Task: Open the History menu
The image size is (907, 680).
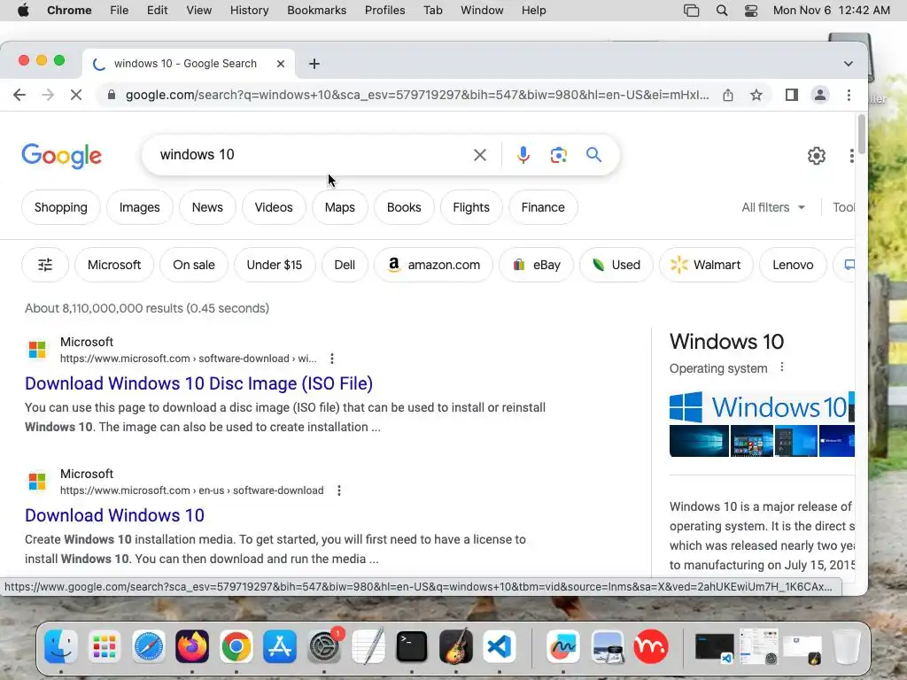Action: point(249,11)
